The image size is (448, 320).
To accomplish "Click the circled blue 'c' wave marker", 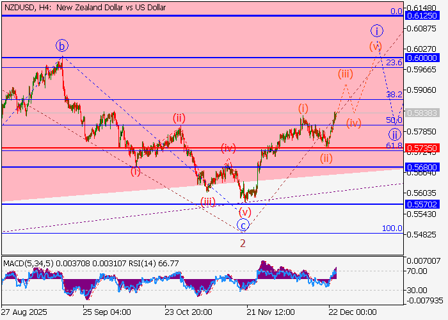I will pos(243,225).
